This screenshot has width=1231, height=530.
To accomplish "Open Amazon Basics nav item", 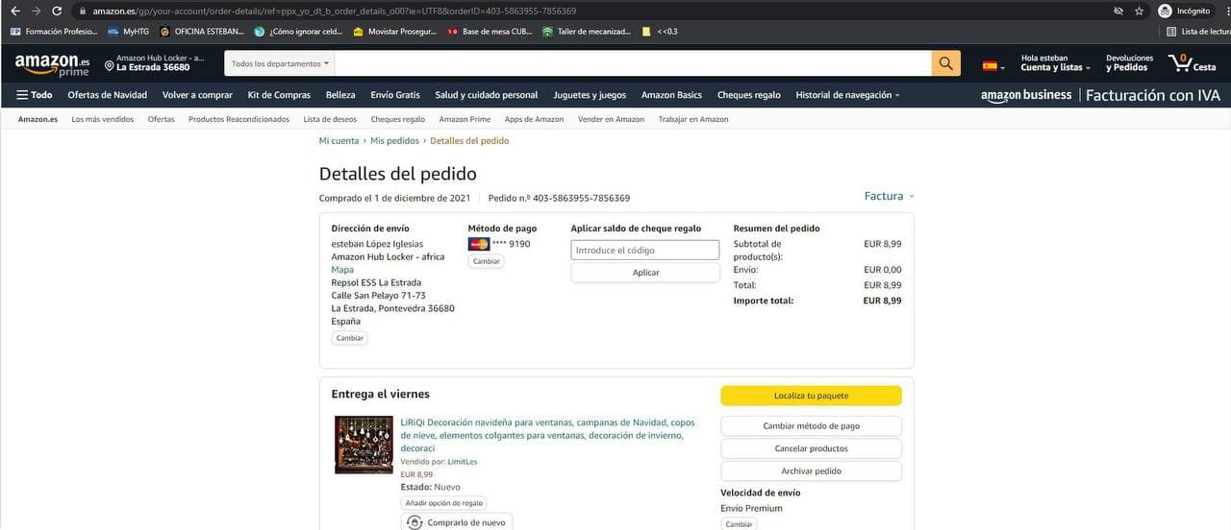I will pos(671,95).
